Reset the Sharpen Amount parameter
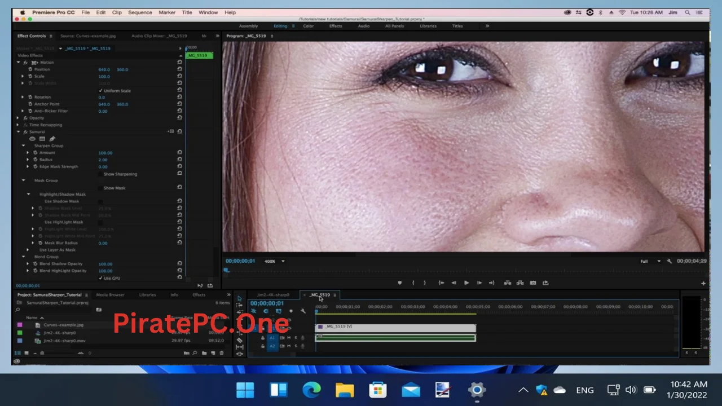Image resolution: width=722 pixels, height=406 pixels. 179,153
